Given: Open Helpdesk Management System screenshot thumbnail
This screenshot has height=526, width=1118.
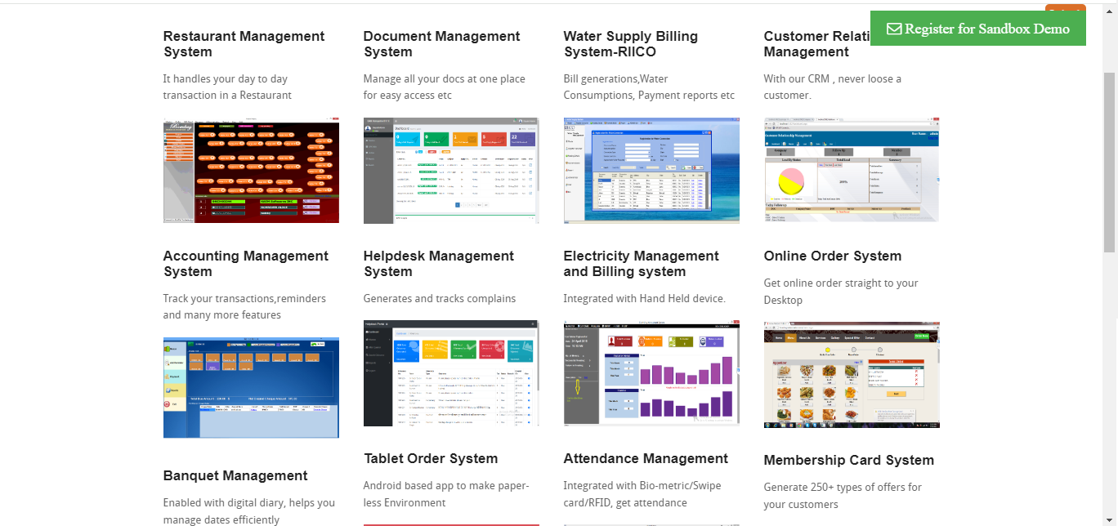Looking at the screenshot, I should (x=451, y=373).
